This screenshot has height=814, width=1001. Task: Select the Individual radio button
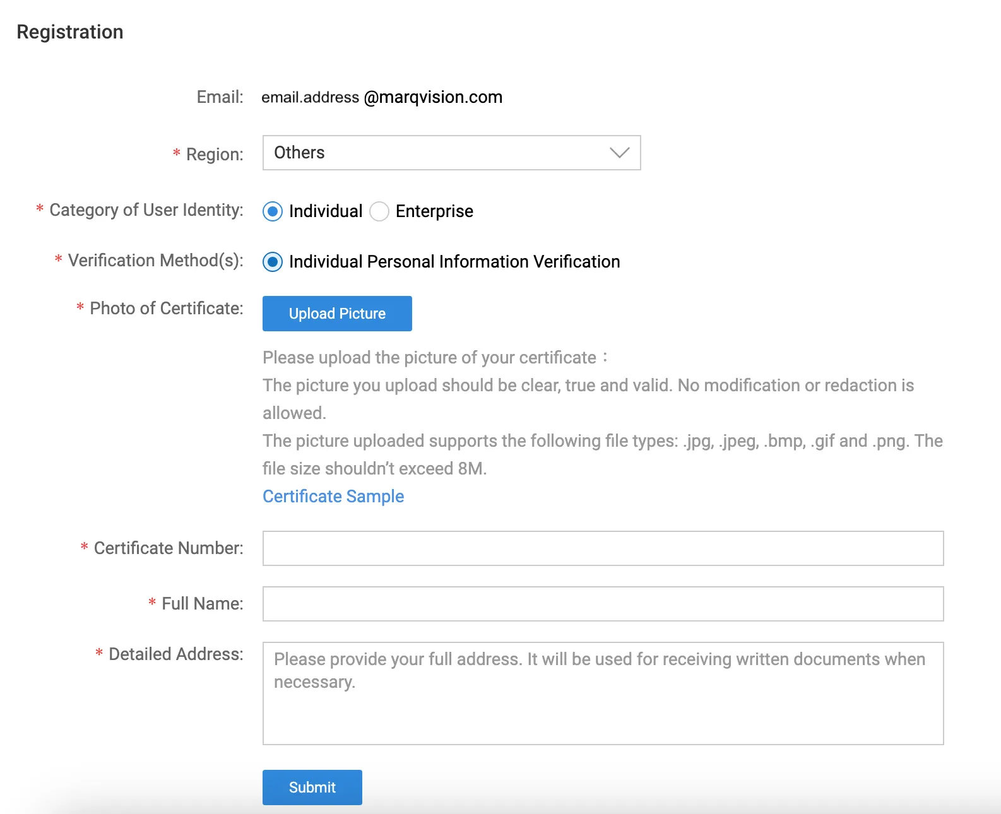[x=273, y=211]
